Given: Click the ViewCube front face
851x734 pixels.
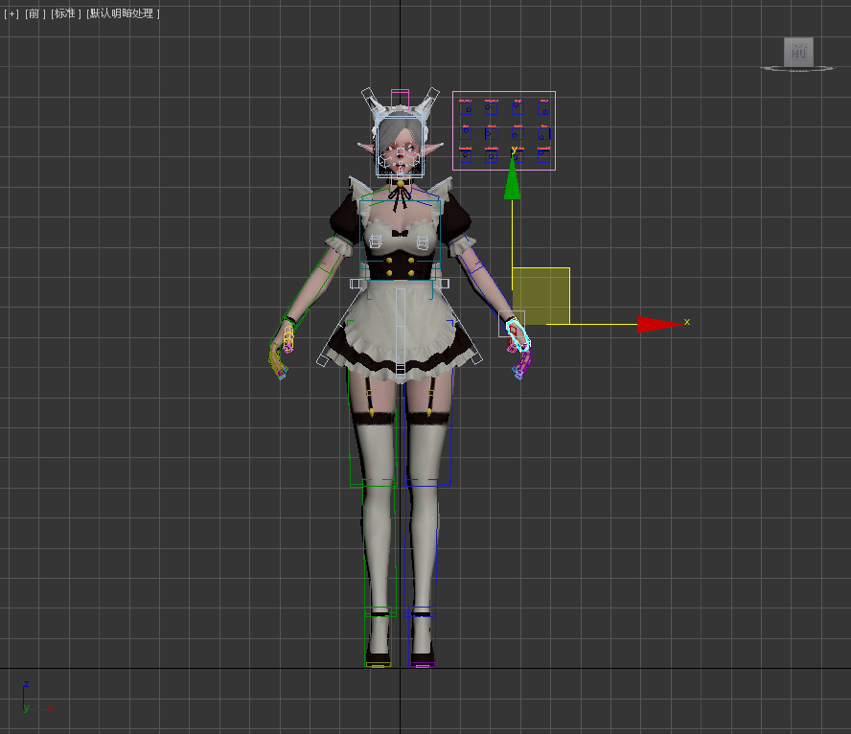Looking at the screenshot, I should pyautogui.click(x=798, y=52).
